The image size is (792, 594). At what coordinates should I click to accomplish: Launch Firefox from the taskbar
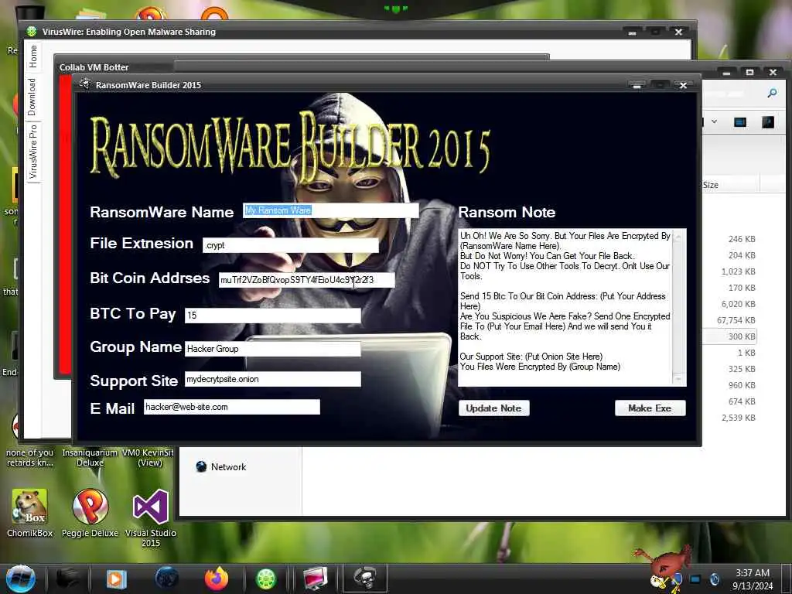(x=217, y=579)
